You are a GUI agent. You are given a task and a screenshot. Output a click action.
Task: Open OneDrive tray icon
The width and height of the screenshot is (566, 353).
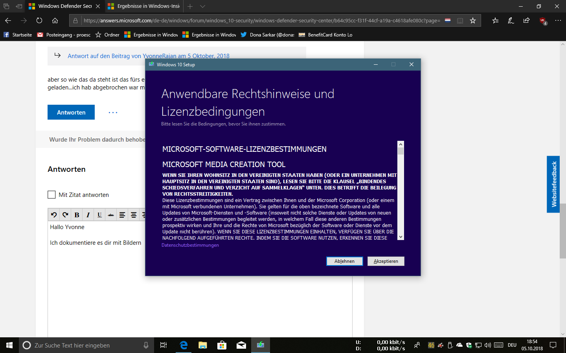click(x=459, y=345)
